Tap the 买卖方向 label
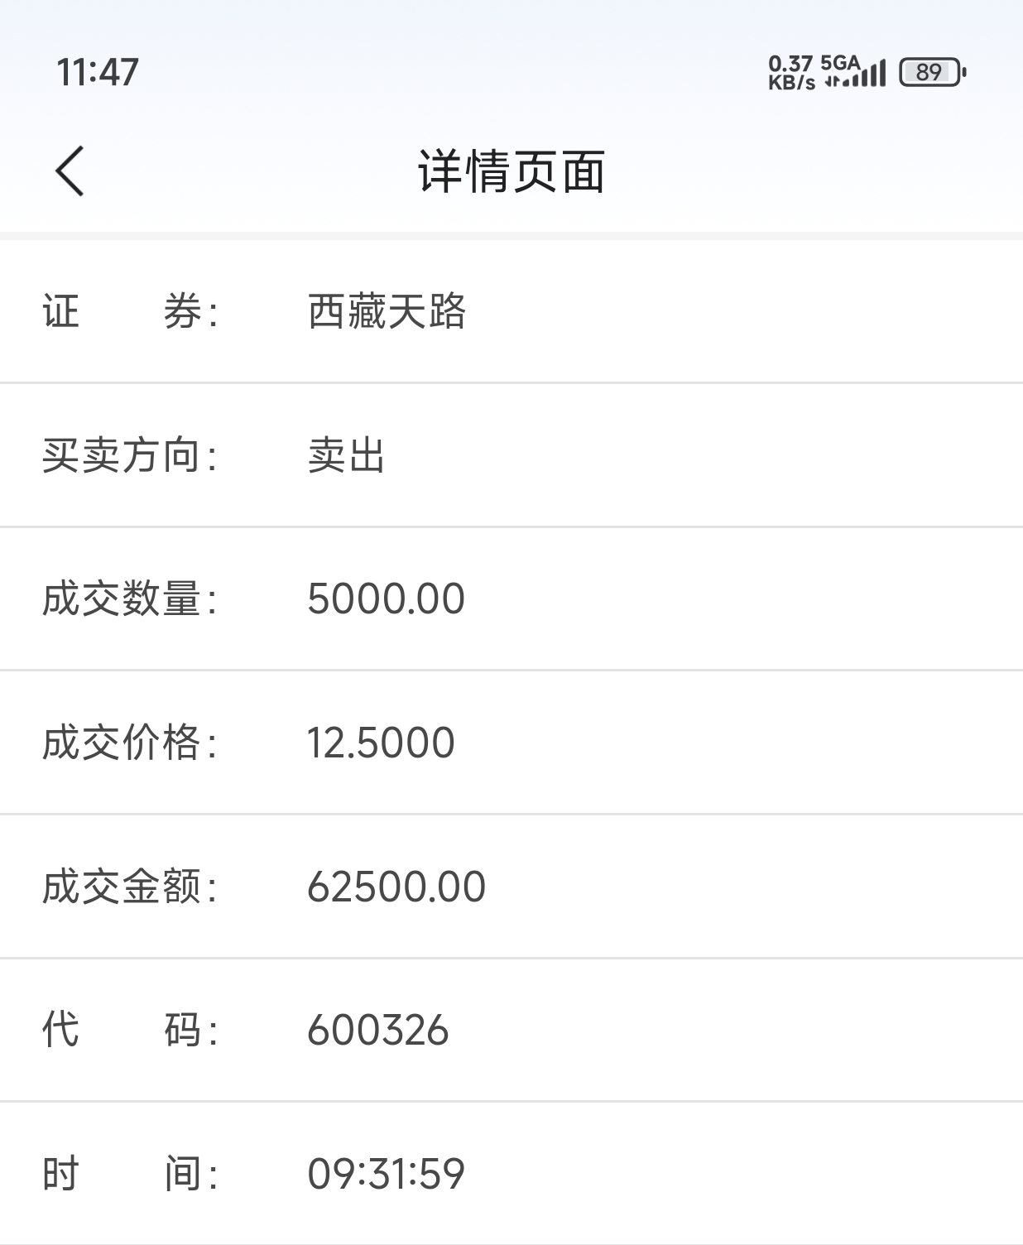 [130, 455]
